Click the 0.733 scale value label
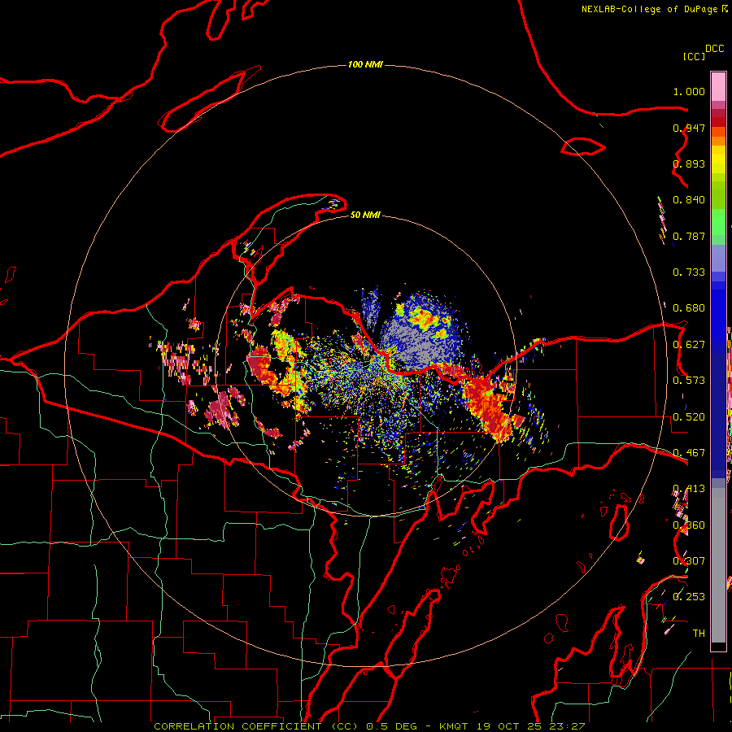Viewport: 732px width, 732px height. [689, 272]
